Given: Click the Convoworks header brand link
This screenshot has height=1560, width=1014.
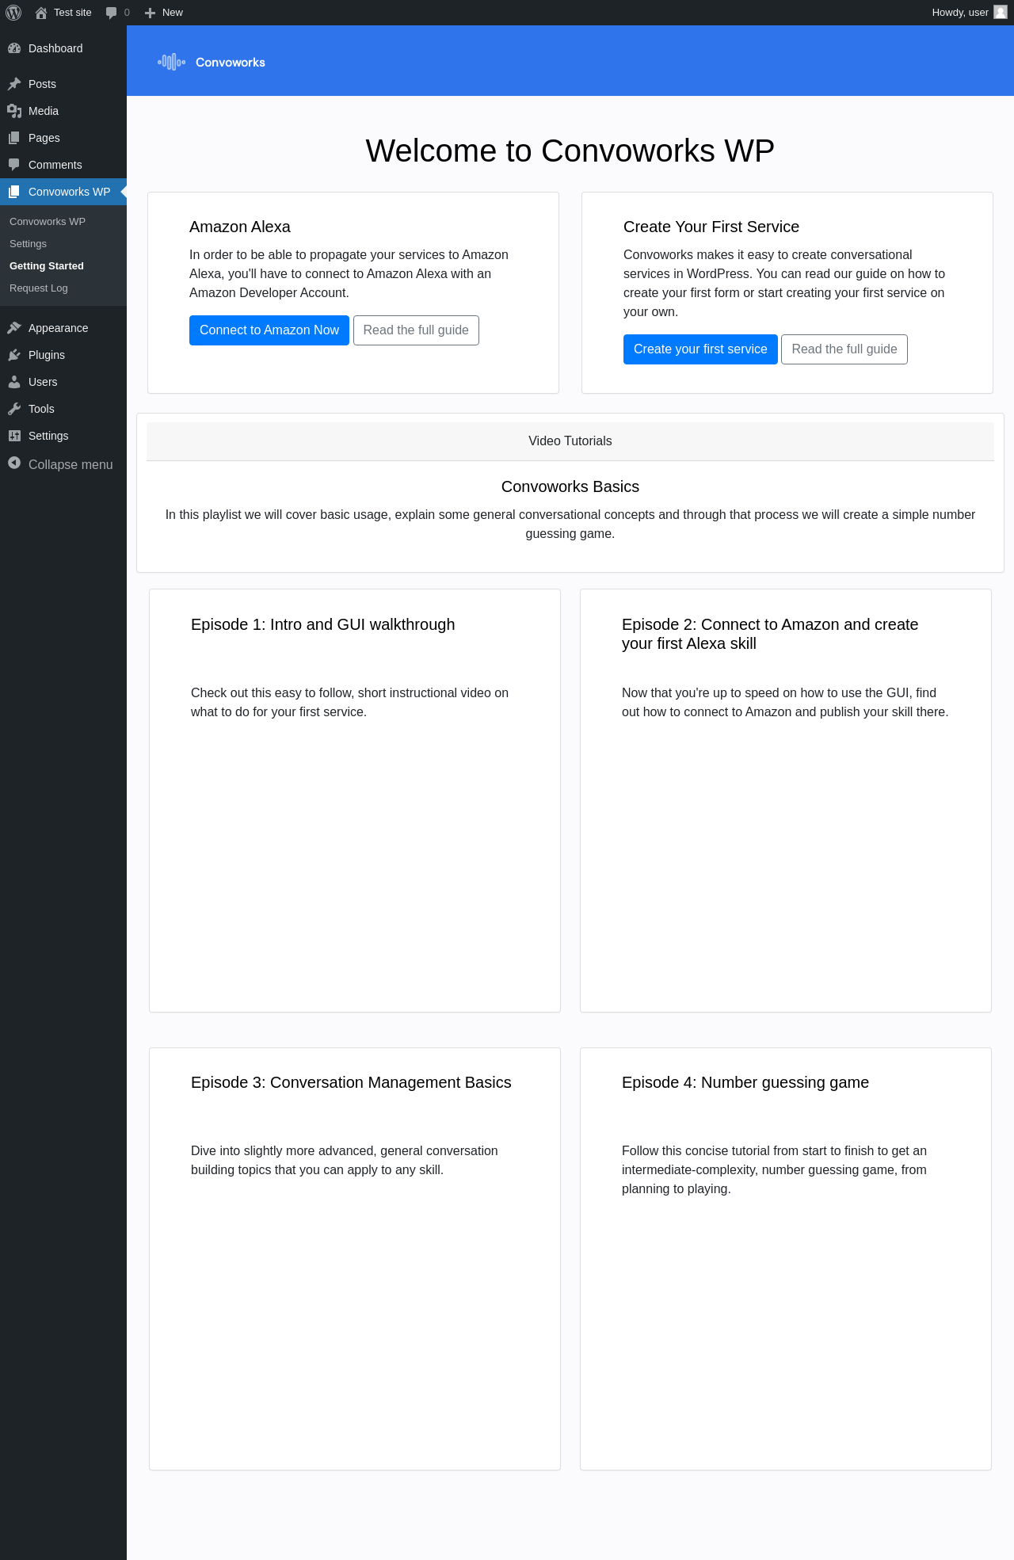Looking at the screenshot, I should coord(211,62).
